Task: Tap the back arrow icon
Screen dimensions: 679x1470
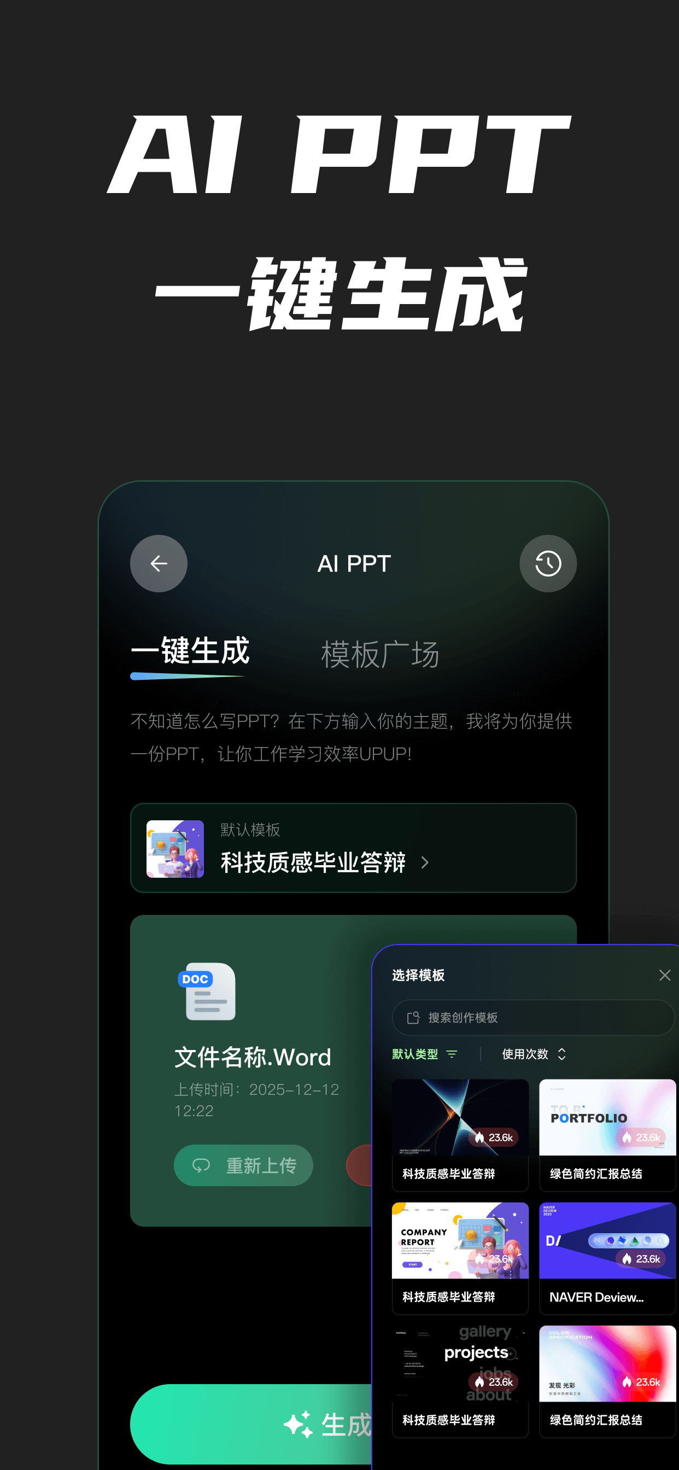Action: 159,563
